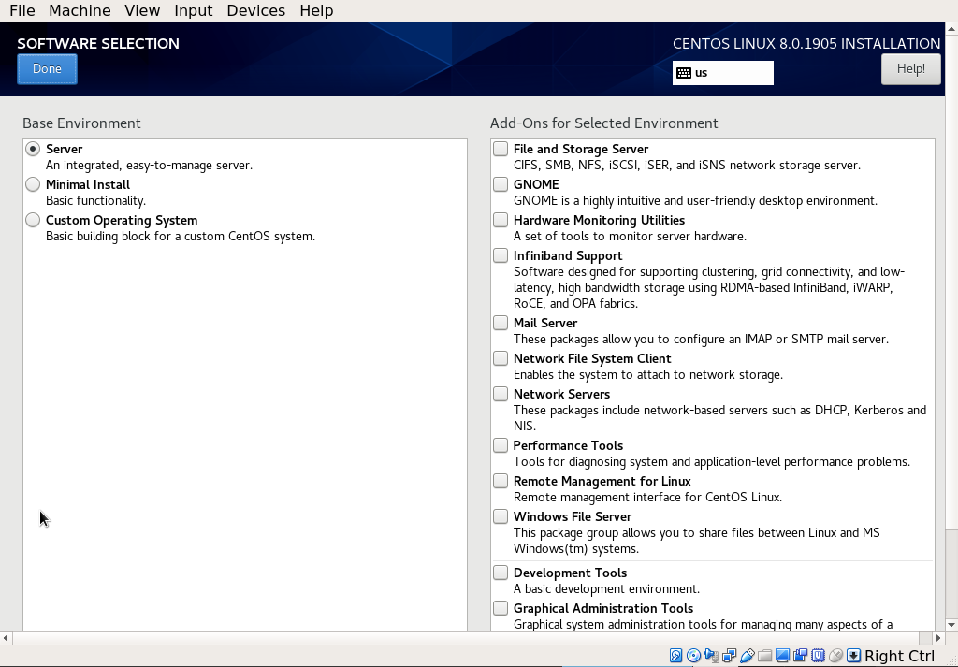Click the shared folders status icon

pos(762,655)
